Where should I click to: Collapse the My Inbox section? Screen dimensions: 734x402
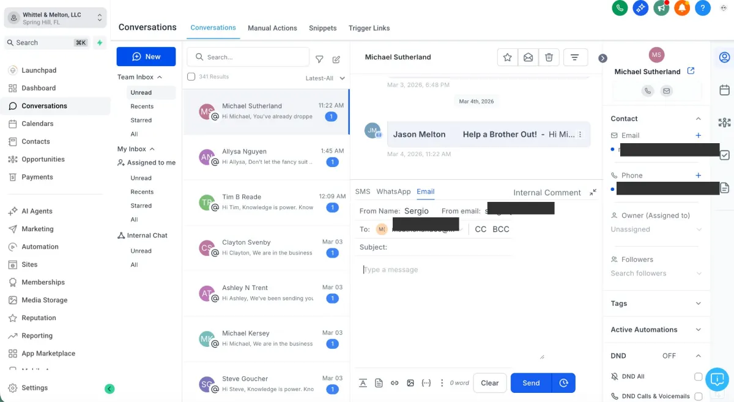tap(136, 149)
